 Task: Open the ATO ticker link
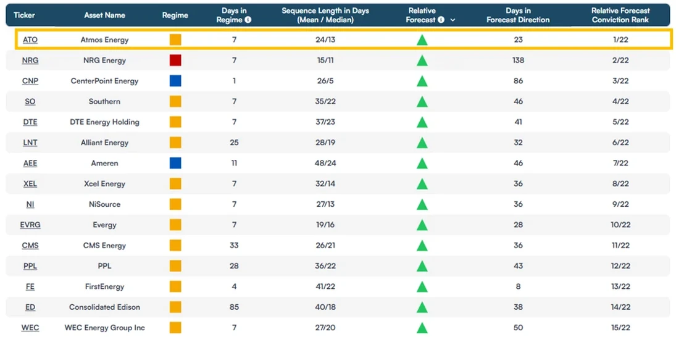pyautogui.click(x=30, y=40)
